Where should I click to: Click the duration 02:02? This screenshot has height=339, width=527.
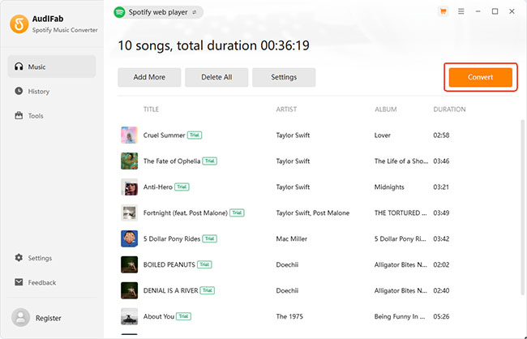[441, 264]
